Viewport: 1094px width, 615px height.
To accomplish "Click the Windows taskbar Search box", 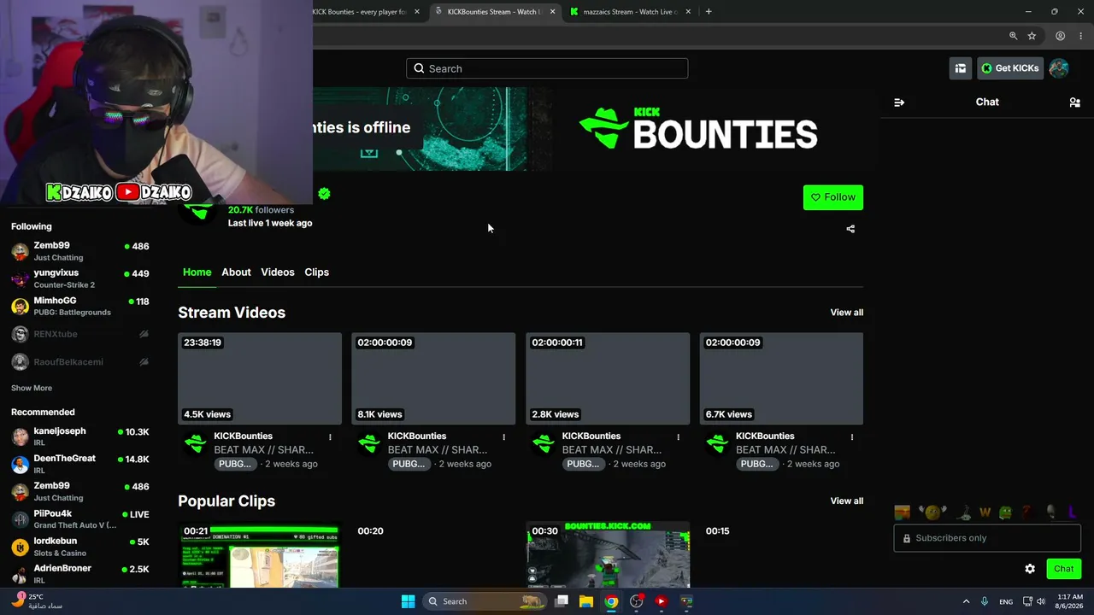I will (485, 601).
